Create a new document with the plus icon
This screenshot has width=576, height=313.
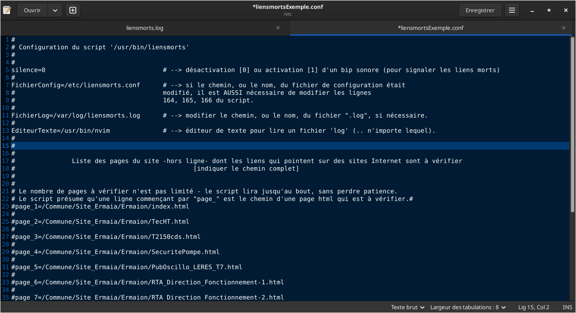click(x=73, y=10)
